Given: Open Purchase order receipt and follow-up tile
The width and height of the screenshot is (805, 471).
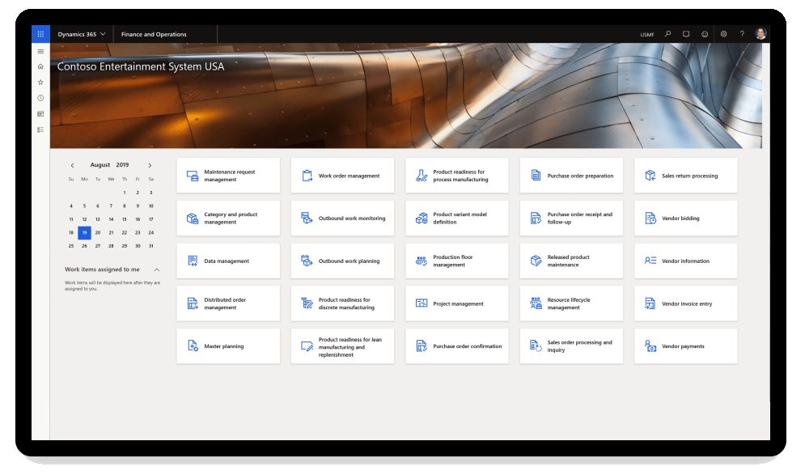Looking at the screenshot, I should click(571, 219).
